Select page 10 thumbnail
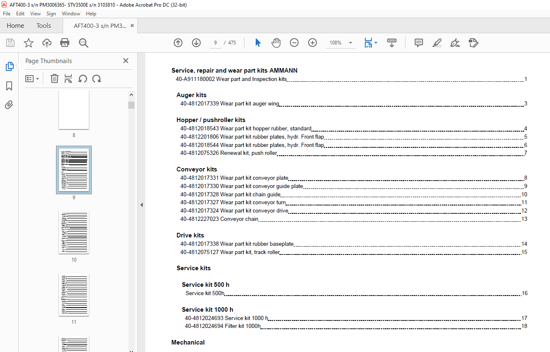The width and height of the screenshot is (550, 352). coord(74,232)
